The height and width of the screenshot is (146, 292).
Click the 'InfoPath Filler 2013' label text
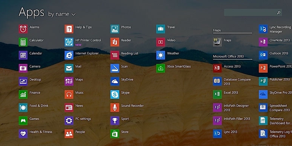[237, 119]
